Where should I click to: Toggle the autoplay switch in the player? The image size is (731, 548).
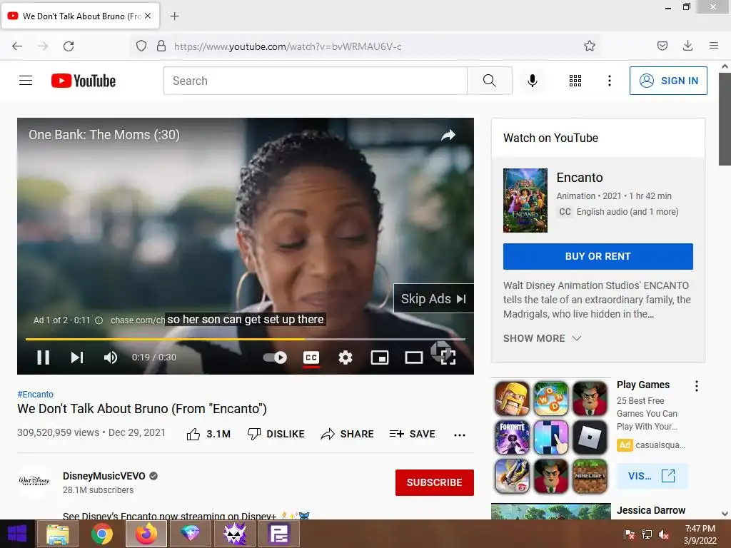point(275,357)
